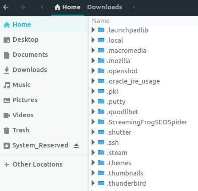The width and height of the screenshot is (198, 191).
Task: Click the Downloads arrow icon in sidebar
Action: point(7,70)
